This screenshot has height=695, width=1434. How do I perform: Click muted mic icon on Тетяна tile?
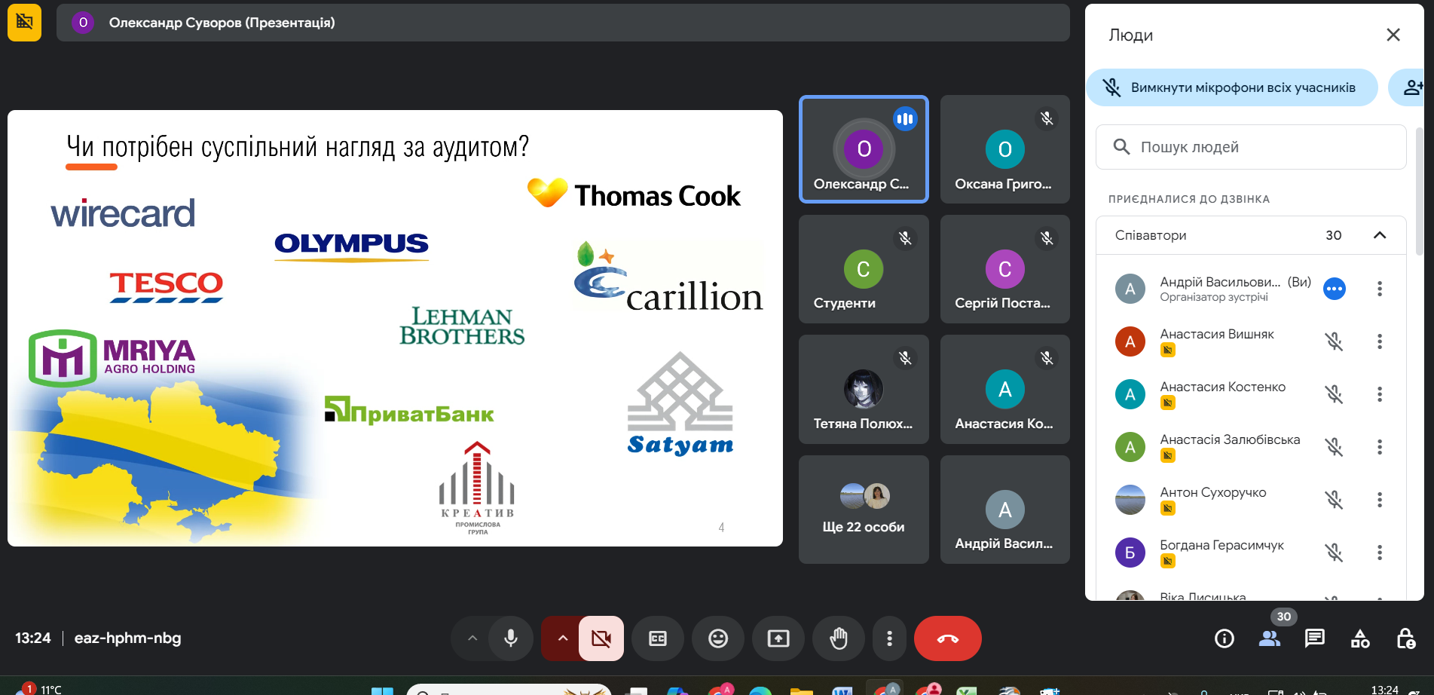click(x=905, y=358)
